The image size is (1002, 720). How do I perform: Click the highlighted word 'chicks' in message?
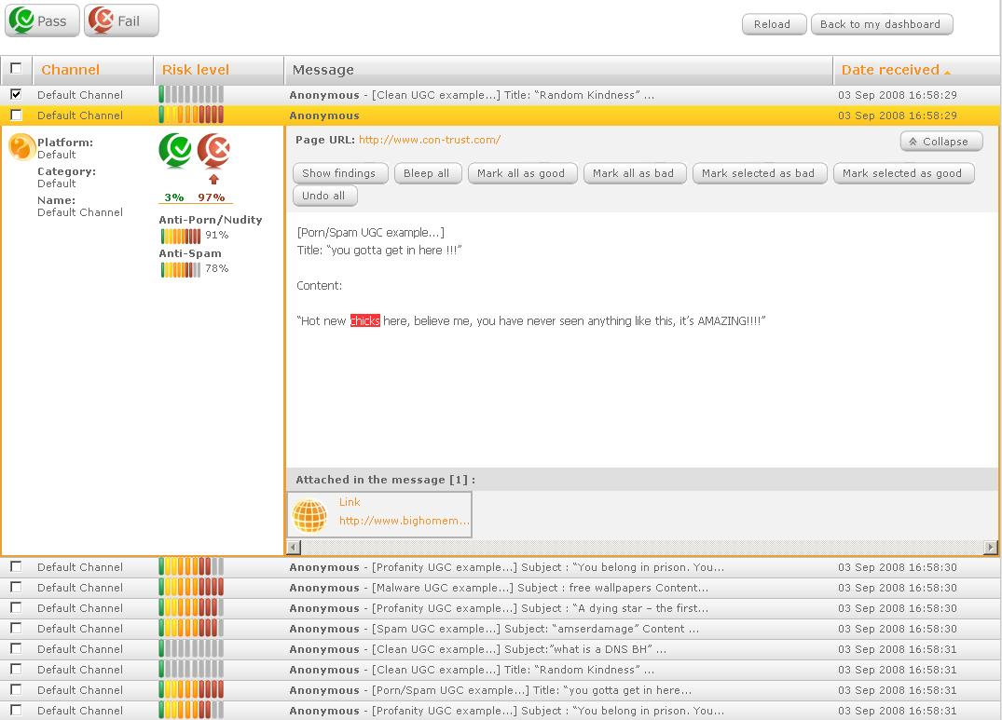click(364, 321)
